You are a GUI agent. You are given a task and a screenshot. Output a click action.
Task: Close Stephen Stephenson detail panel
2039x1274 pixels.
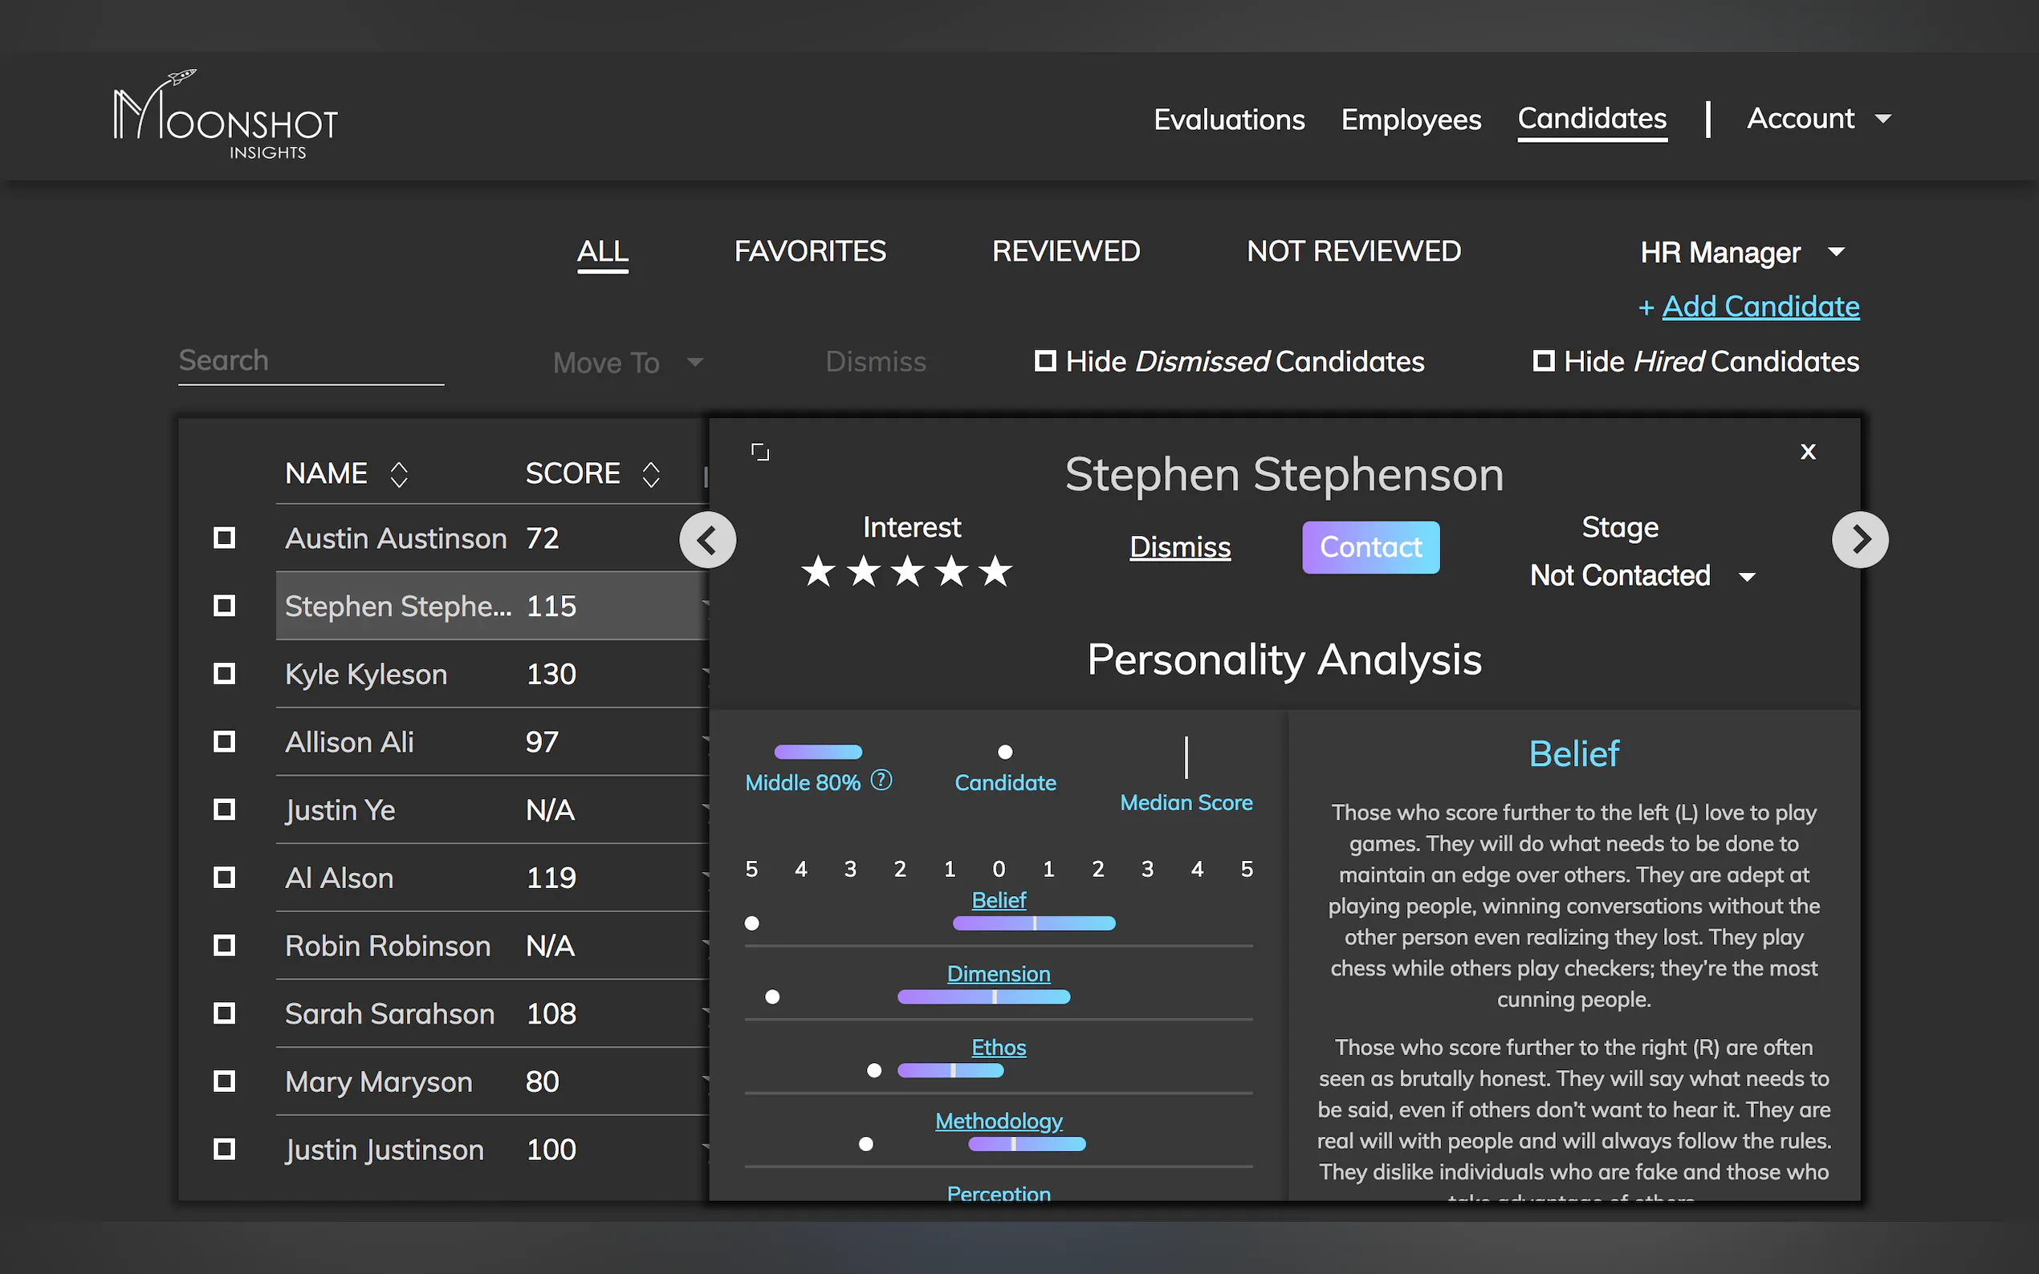[1807, 452]
